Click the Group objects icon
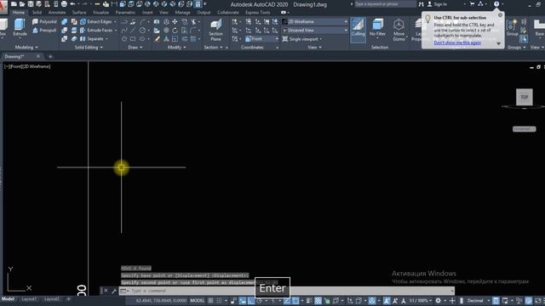 pos(512,28)
